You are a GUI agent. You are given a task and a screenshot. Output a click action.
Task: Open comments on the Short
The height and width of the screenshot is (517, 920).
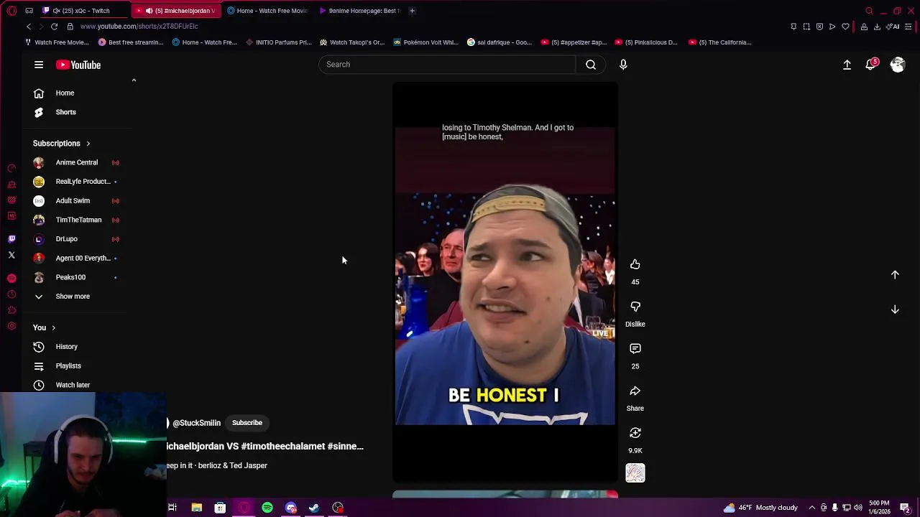click(x=635, y=348)
